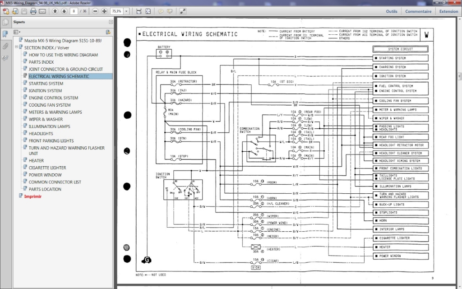Viewport: 462px width, 289px height.
Task: Open the Attachments paperclip panel
Action: point(5,46)
